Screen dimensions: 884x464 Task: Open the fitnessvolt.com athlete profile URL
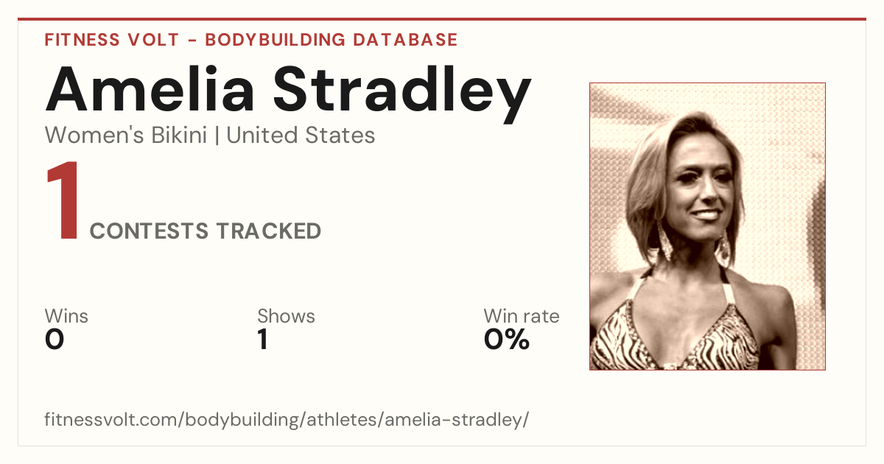click(287, 421)
